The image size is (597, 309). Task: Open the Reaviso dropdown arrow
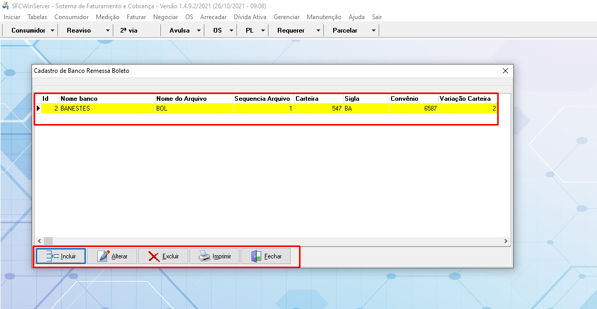pos(108,30)
